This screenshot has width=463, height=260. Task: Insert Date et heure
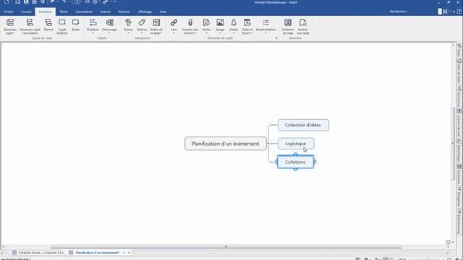click(x=247, y=27)
